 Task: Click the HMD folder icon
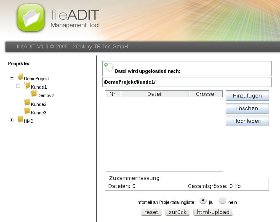21,120
